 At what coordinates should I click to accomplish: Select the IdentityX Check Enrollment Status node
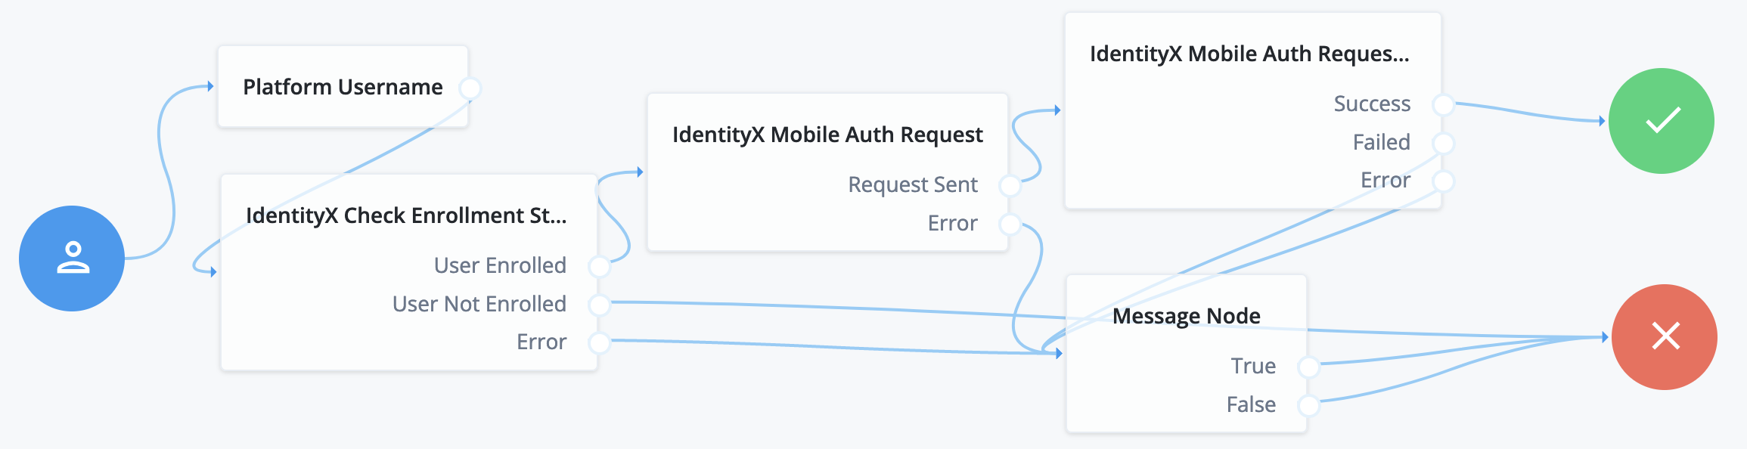pyautogui.click(x=406, y=215)
